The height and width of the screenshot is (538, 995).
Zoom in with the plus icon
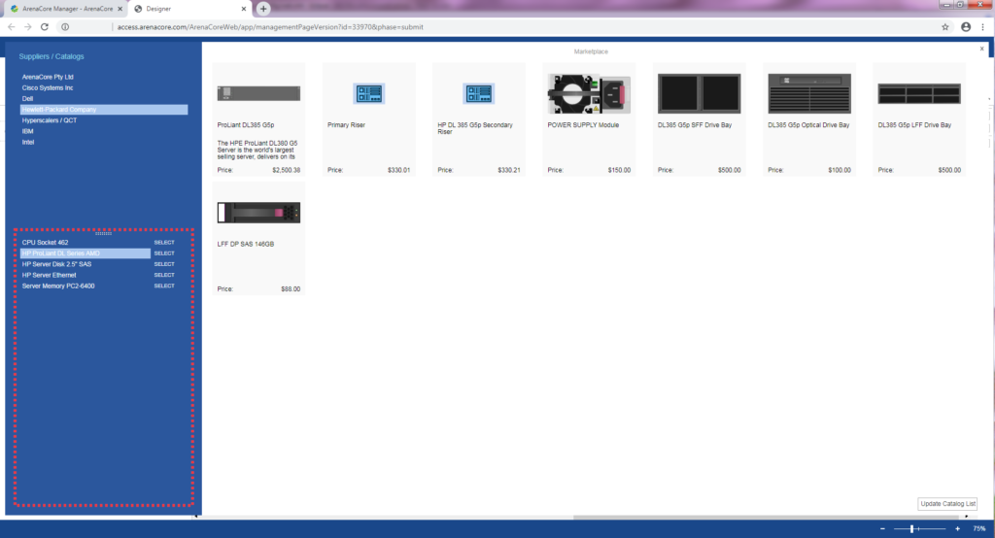click(x=957, y=528)
